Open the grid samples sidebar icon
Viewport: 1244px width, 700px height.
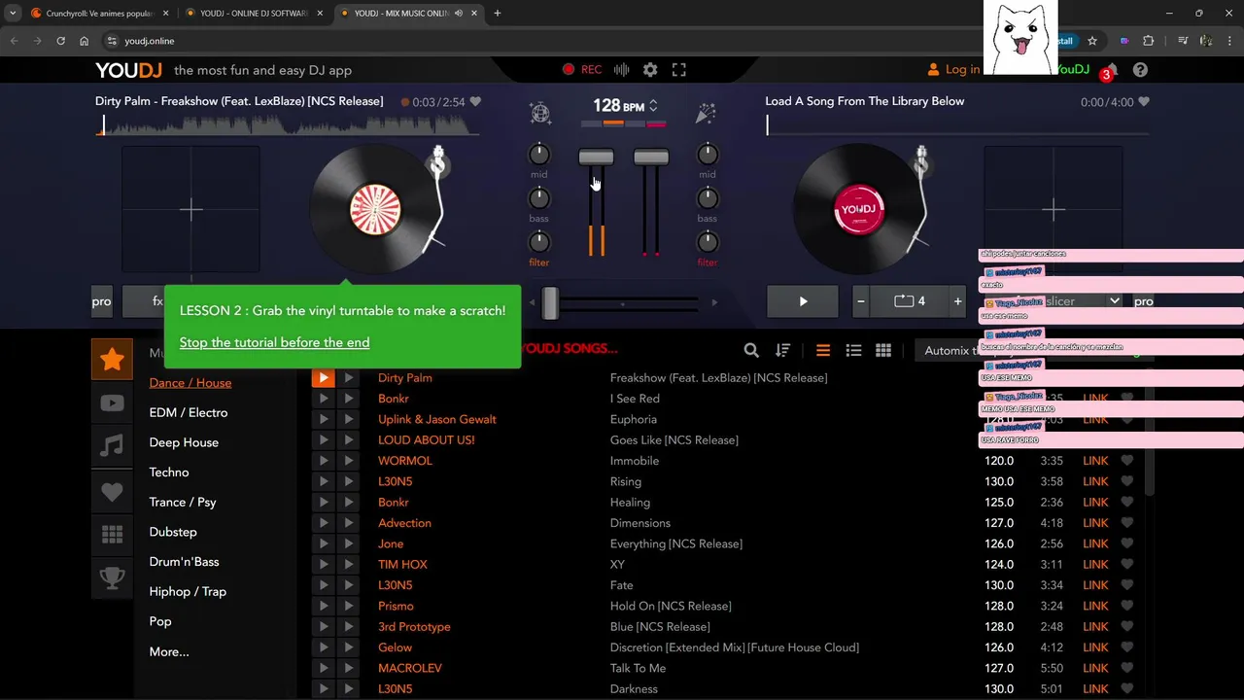point(112,535)
